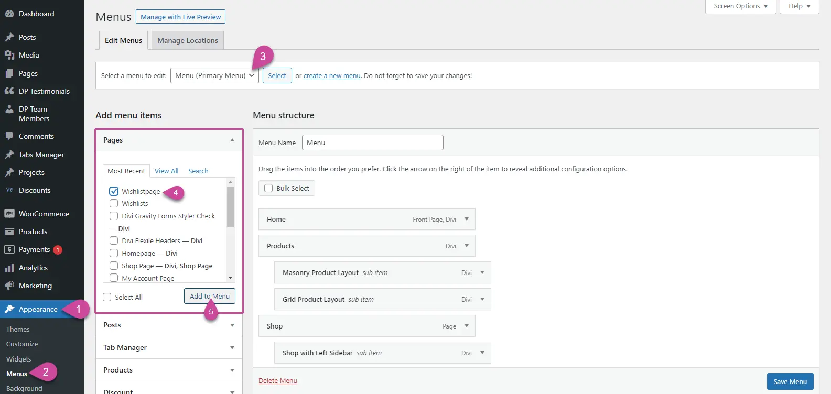Click the Pages icon in the sidebar
This screenshot has width=831, height=394.
click(x=9, y=73)
